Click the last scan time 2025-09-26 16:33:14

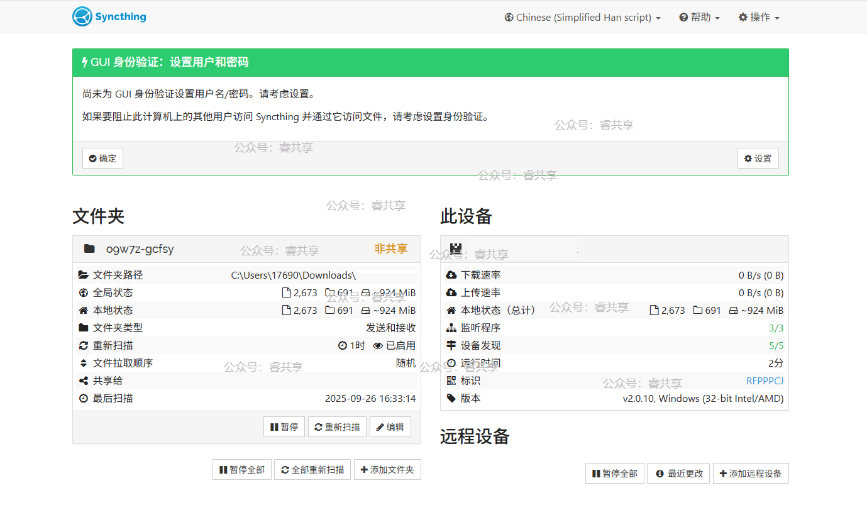point(370,399)
